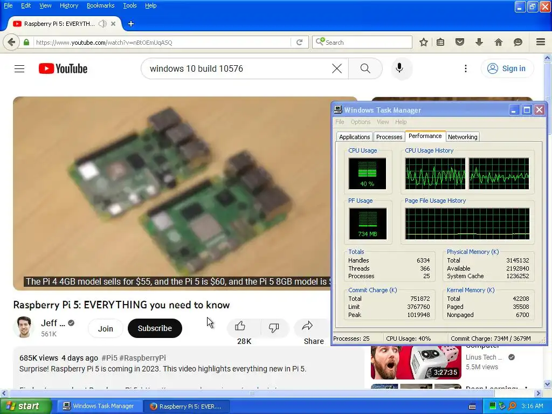Select the Performance tab in Task Manager
Screen dimensions: 552x414
click(x=425, y=136)
